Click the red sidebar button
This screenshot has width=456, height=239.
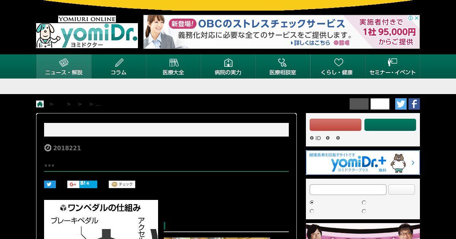(336, 125)
